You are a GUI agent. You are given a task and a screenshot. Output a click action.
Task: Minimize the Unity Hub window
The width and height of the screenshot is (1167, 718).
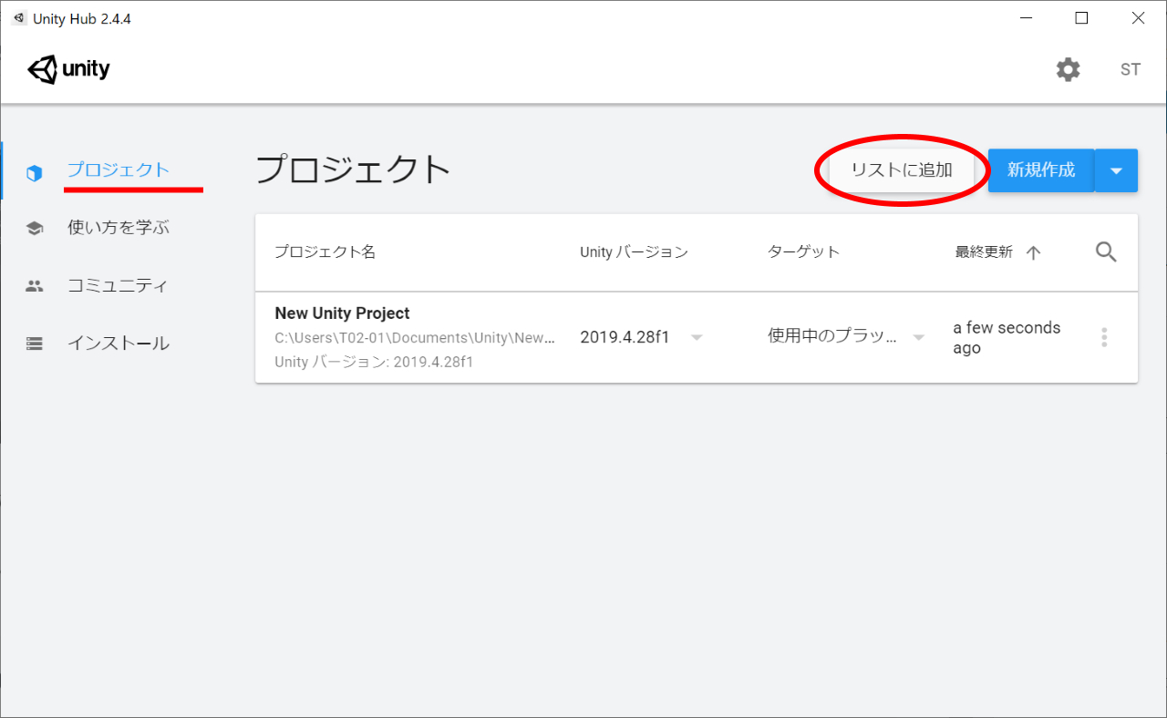tap(1026, 18)
